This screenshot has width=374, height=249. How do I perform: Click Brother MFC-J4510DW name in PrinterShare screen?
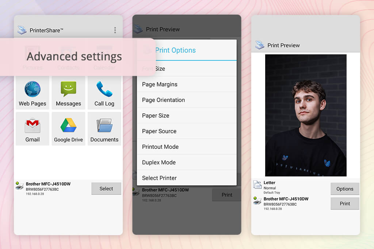click(48, 184)
